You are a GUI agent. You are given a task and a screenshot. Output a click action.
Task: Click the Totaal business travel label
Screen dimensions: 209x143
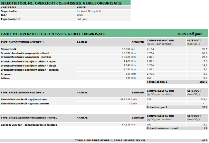[161, 128]
